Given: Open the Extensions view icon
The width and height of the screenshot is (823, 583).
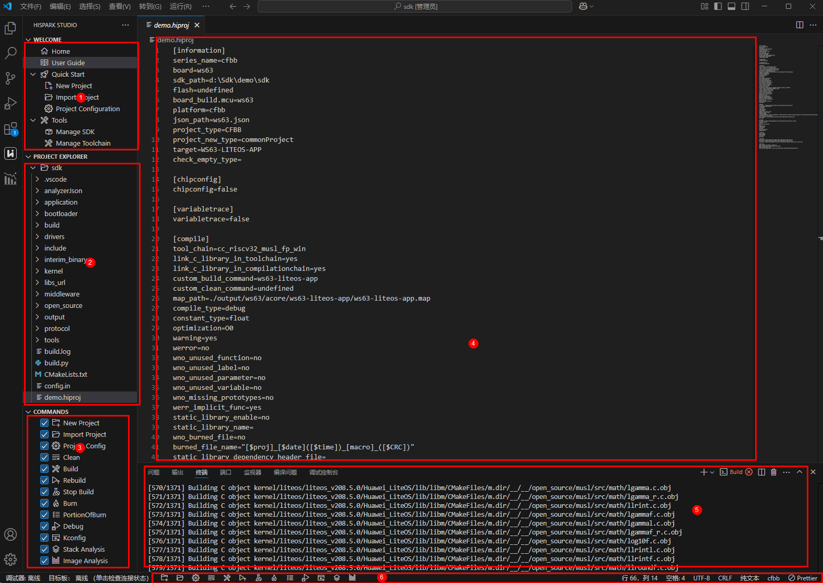Looking at the screenshot, I should click(x=10, y=128).
